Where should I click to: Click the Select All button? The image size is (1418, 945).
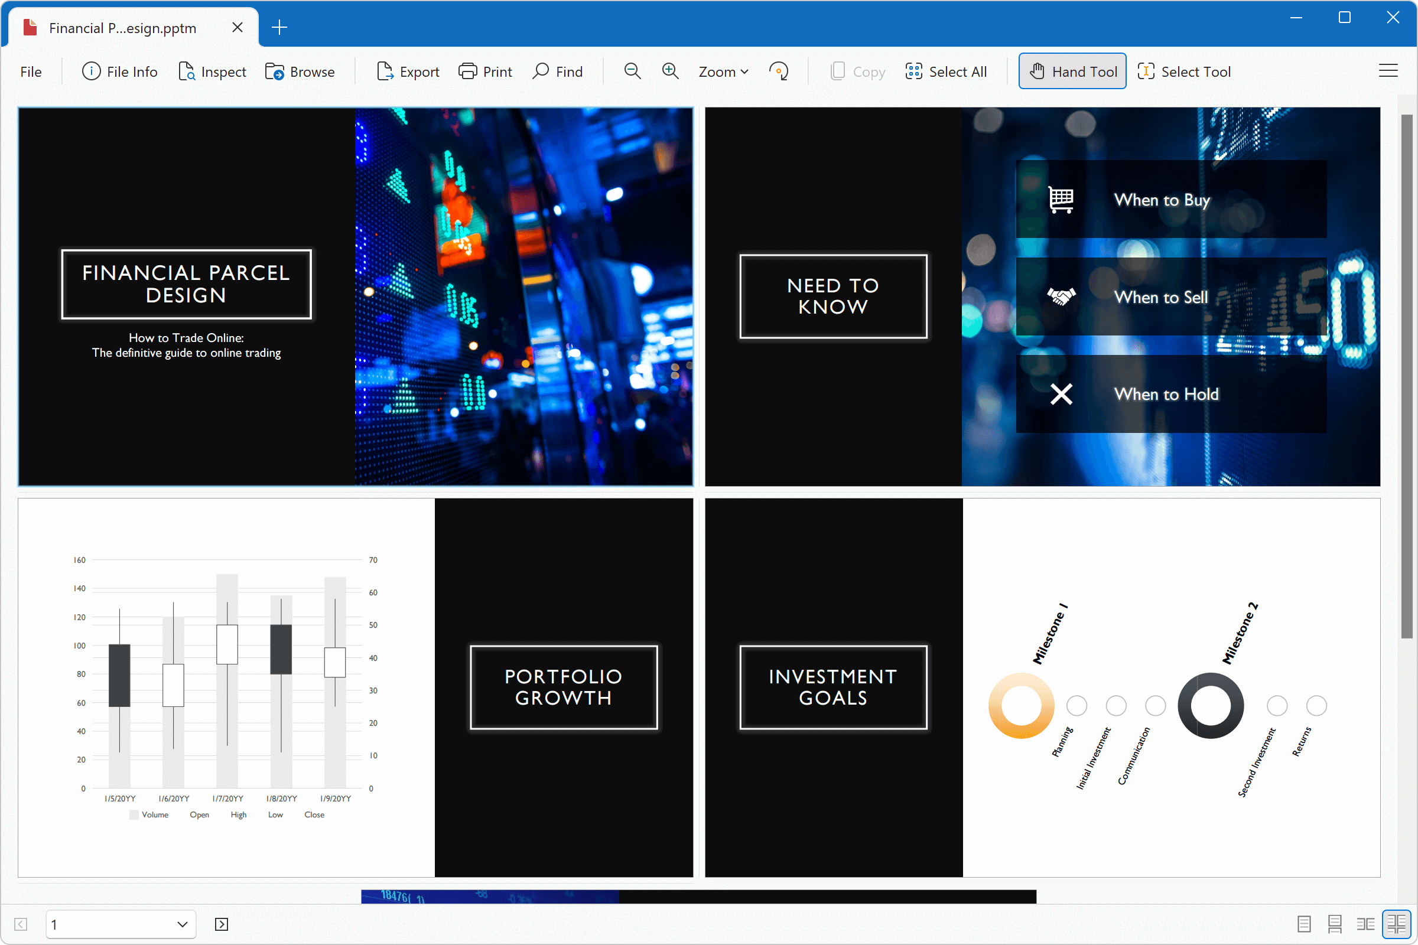947,71
